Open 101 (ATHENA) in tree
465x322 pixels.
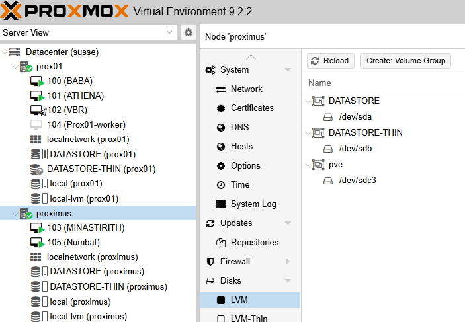75,95
